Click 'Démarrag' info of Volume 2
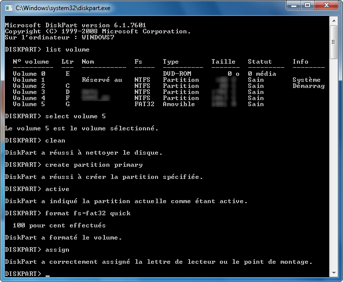Screen dimensions: 343x282 (x=309, y=86)
